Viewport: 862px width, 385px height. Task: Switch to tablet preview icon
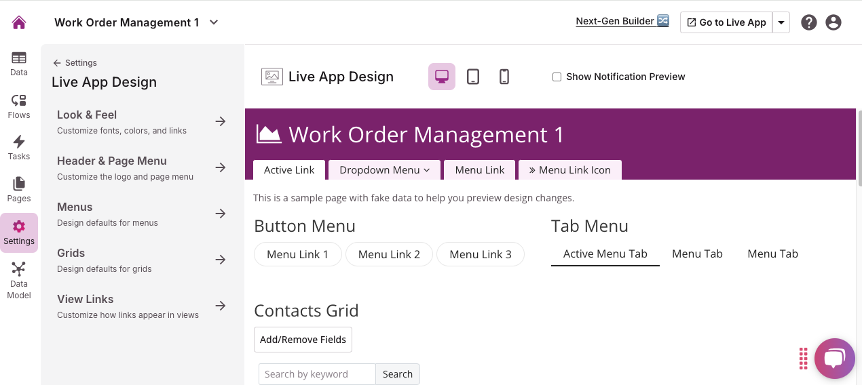tap(473, 77)
